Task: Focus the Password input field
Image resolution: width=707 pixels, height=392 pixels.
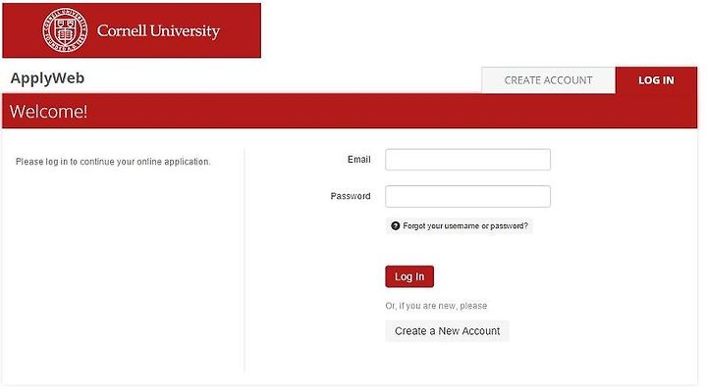Action: (467, 196)
